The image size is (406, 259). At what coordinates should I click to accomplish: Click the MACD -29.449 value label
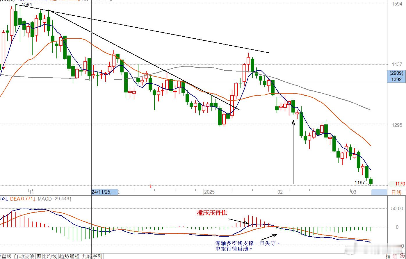[x=55, y=199]
